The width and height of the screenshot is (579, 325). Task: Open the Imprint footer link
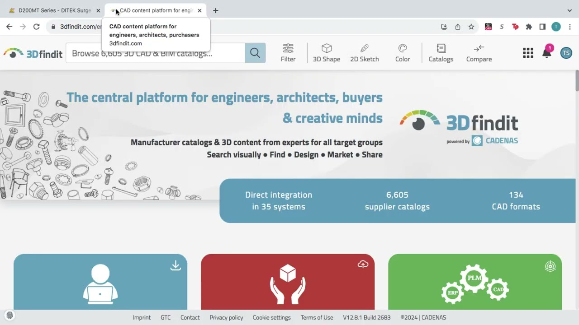coord(142,317)
